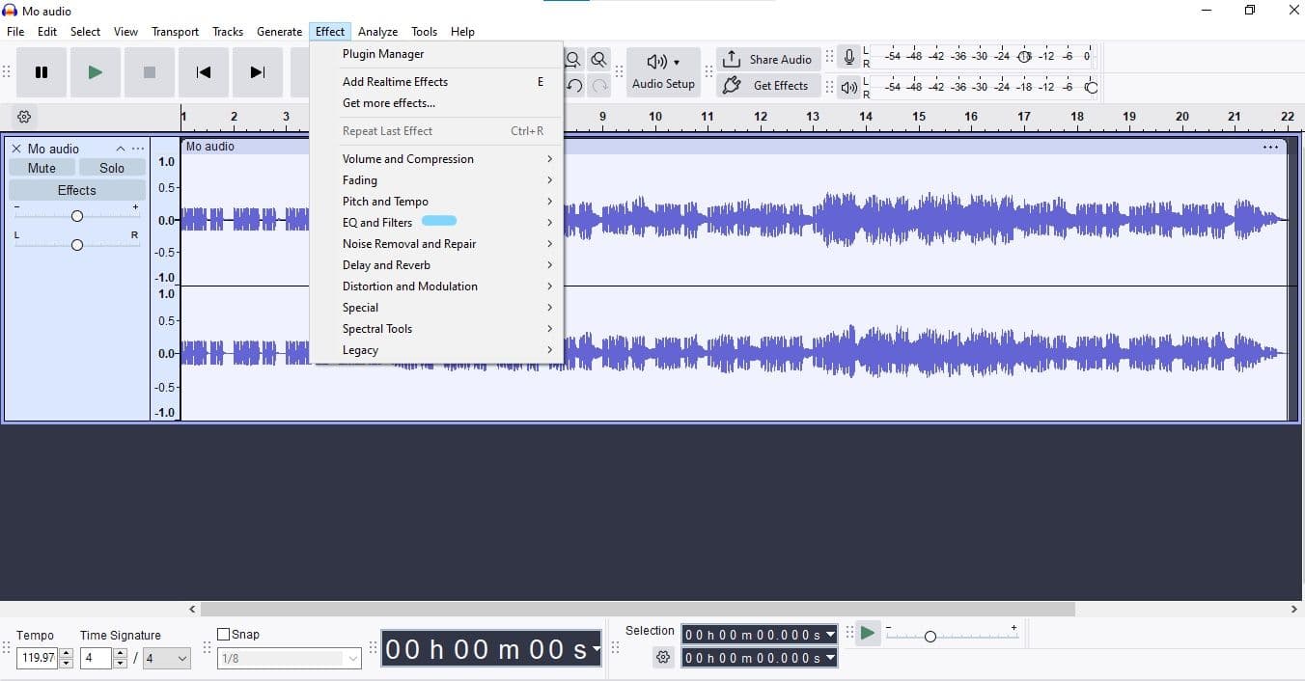Adjust the track gain slider knob
This screenshot has width=1305, height=681.
click(x=77, y=216)
